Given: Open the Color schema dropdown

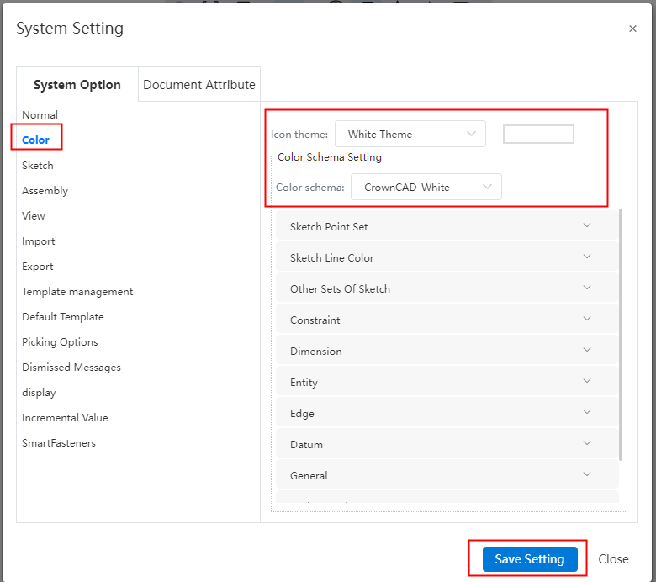Looking at the screenshot, I should pos(426,187).
